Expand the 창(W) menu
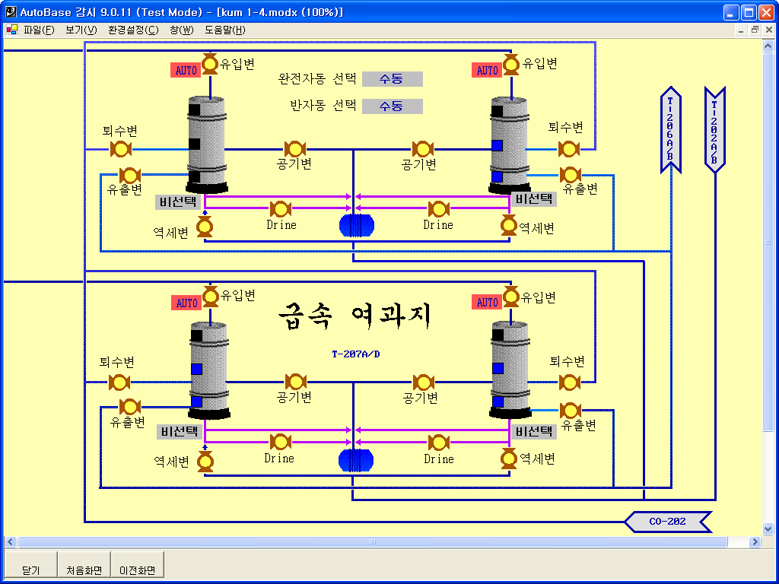 pyautogui.click(x=182, y=30)
